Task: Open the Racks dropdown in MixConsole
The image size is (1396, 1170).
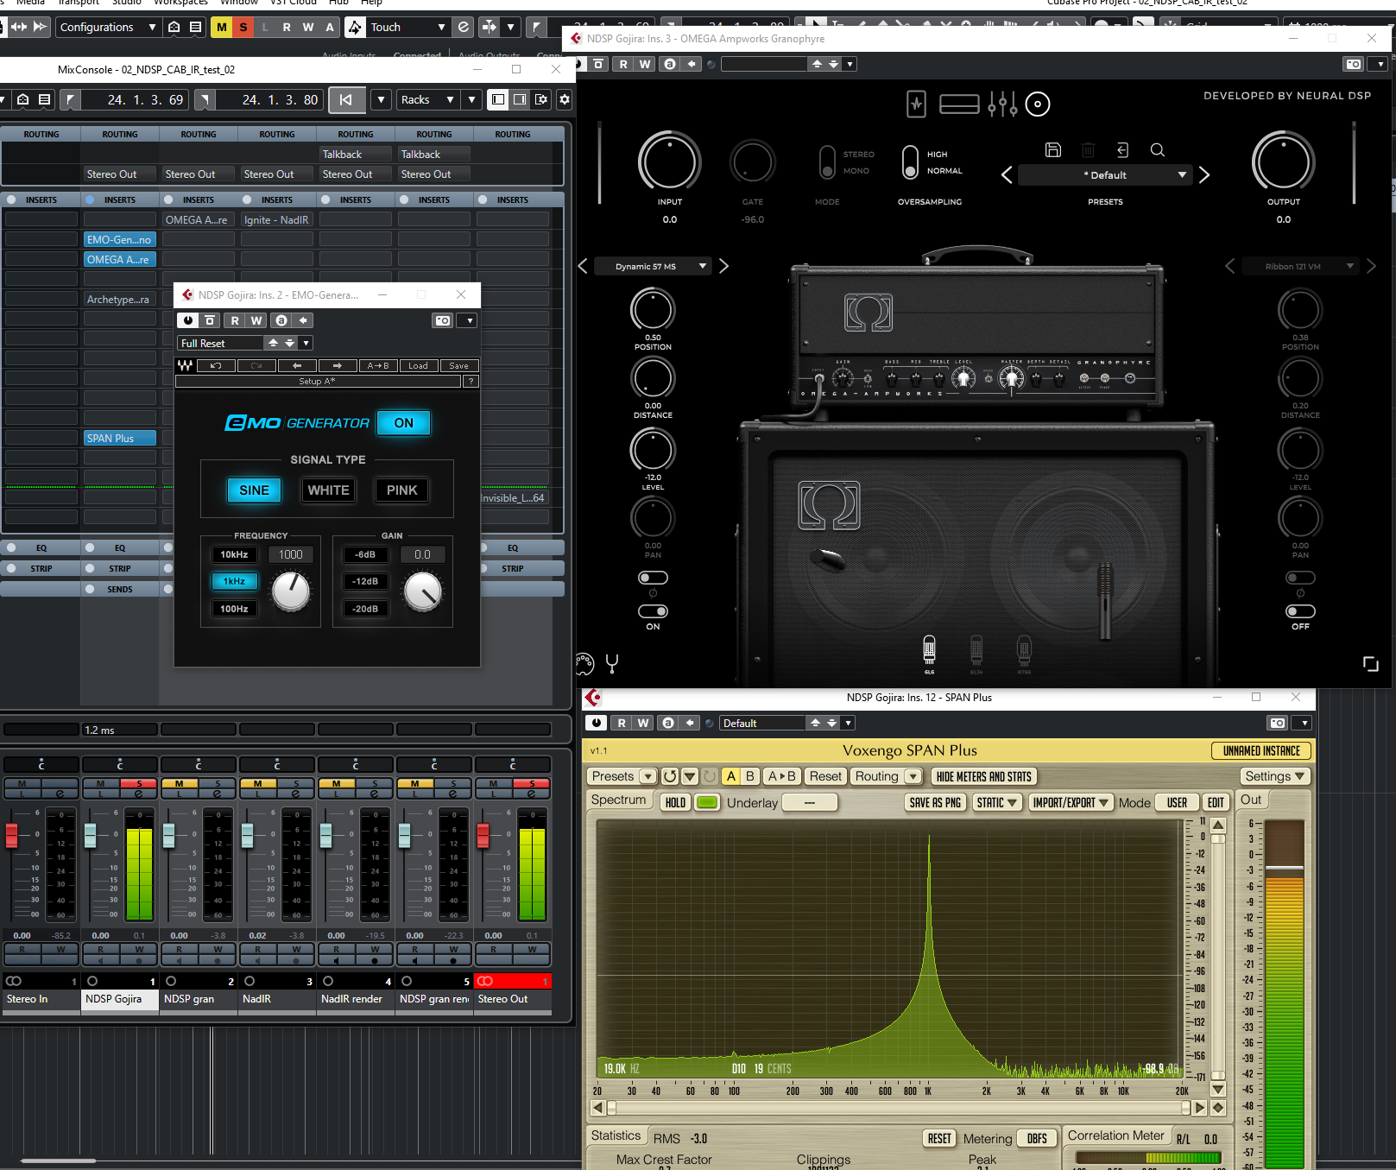Action: pyautogui.click(x=426, y=99)
